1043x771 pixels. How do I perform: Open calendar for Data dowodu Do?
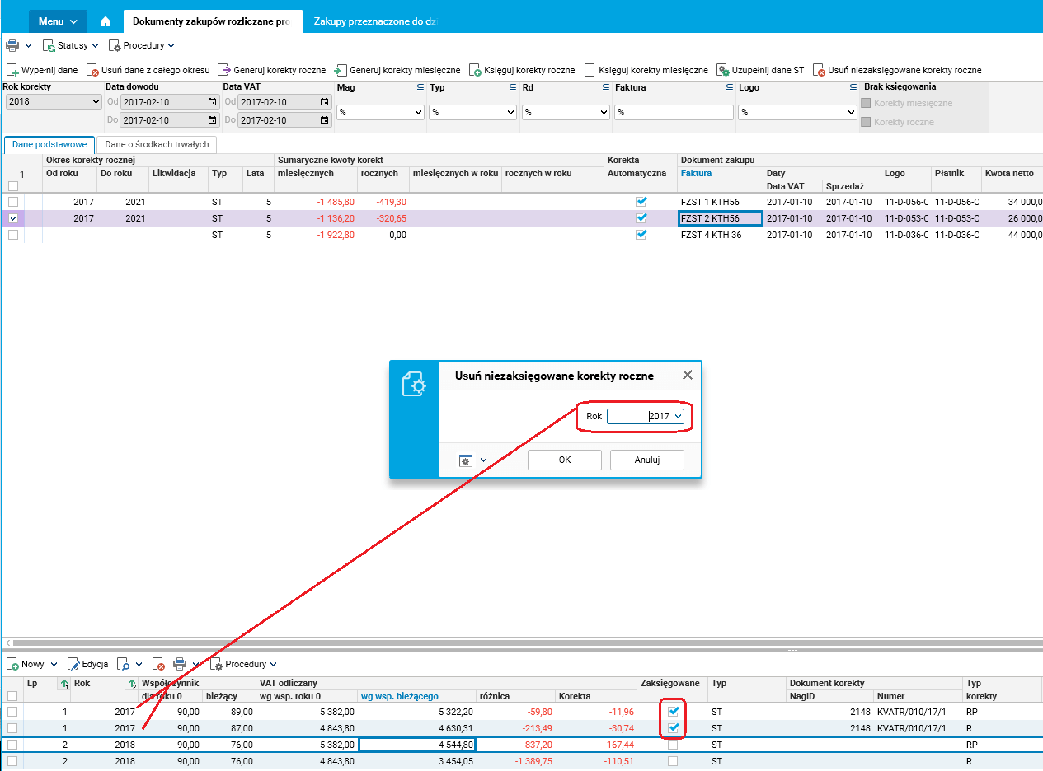[x=212, y=120]
